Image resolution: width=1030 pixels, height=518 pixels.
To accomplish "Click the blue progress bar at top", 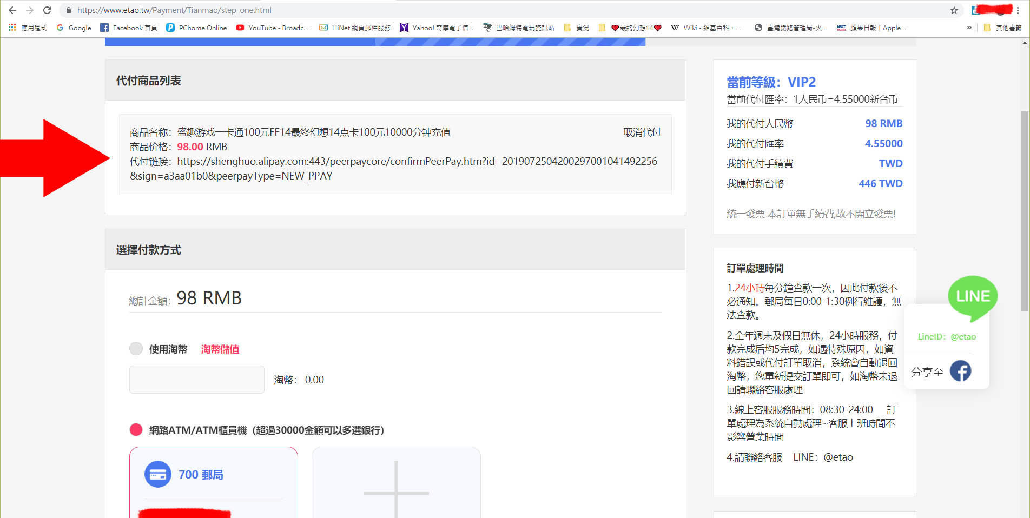I will pyautogui.click(x=375, y=42).
